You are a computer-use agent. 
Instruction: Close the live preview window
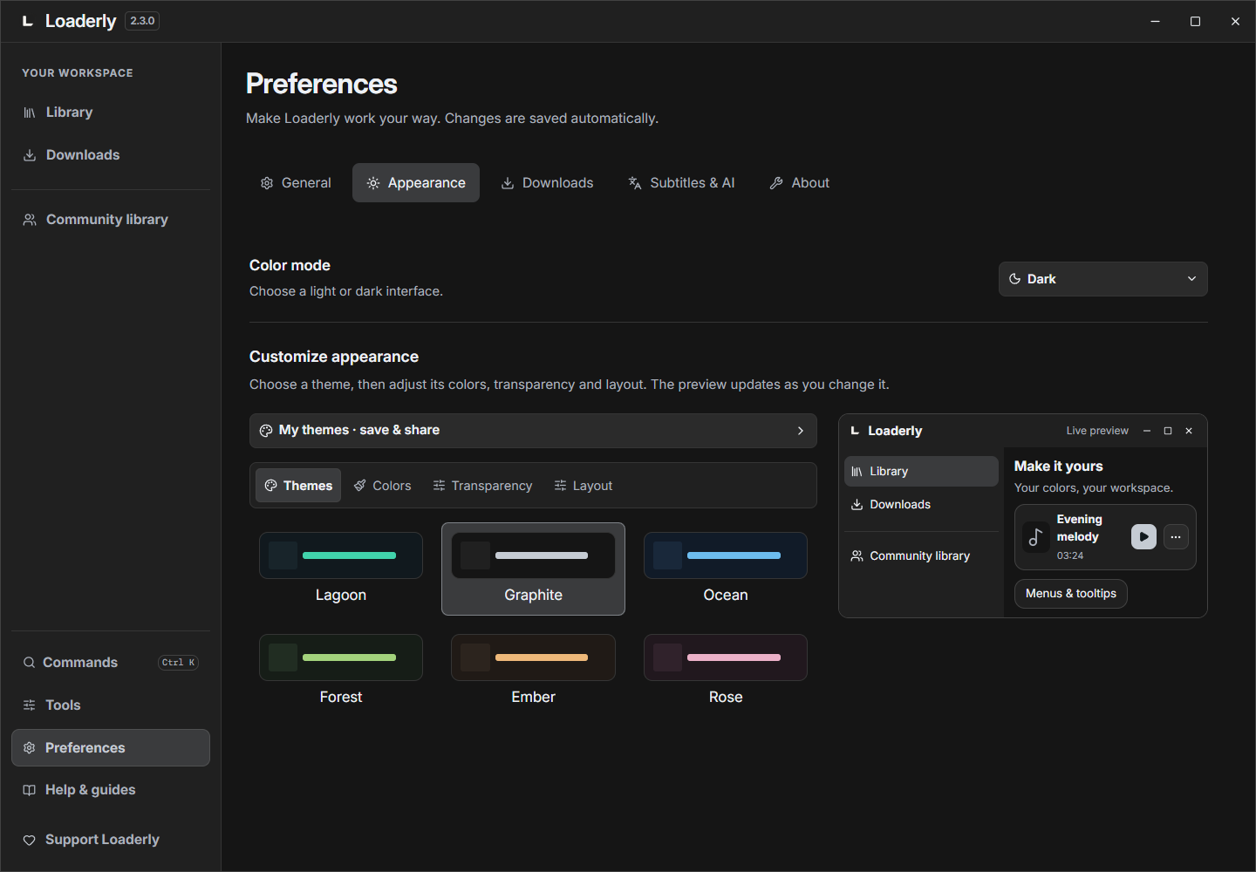coord(1189,431)
